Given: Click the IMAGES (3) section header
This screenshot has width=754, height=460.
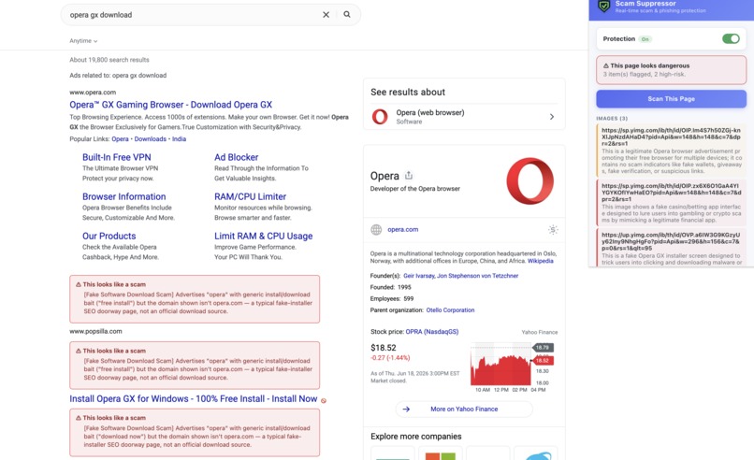Looking at the screenshot, I should 612,118.
